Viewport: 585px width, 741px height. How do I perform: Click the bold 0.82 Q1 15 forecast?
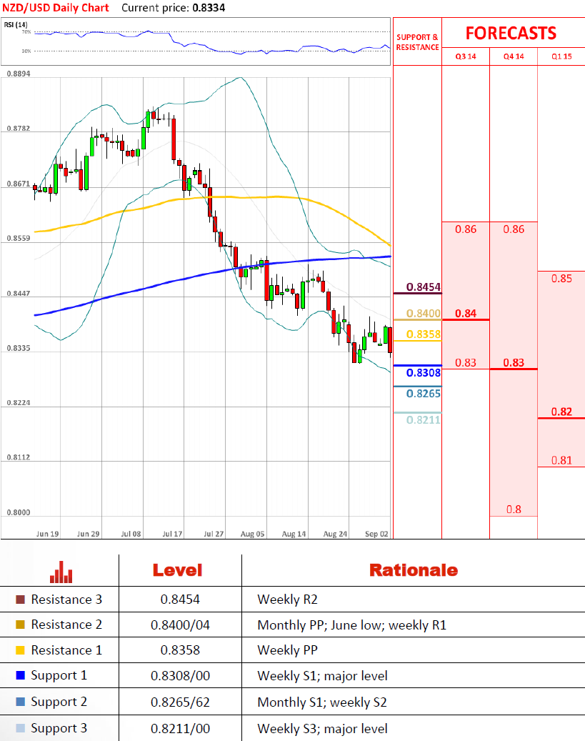(561, 412)
